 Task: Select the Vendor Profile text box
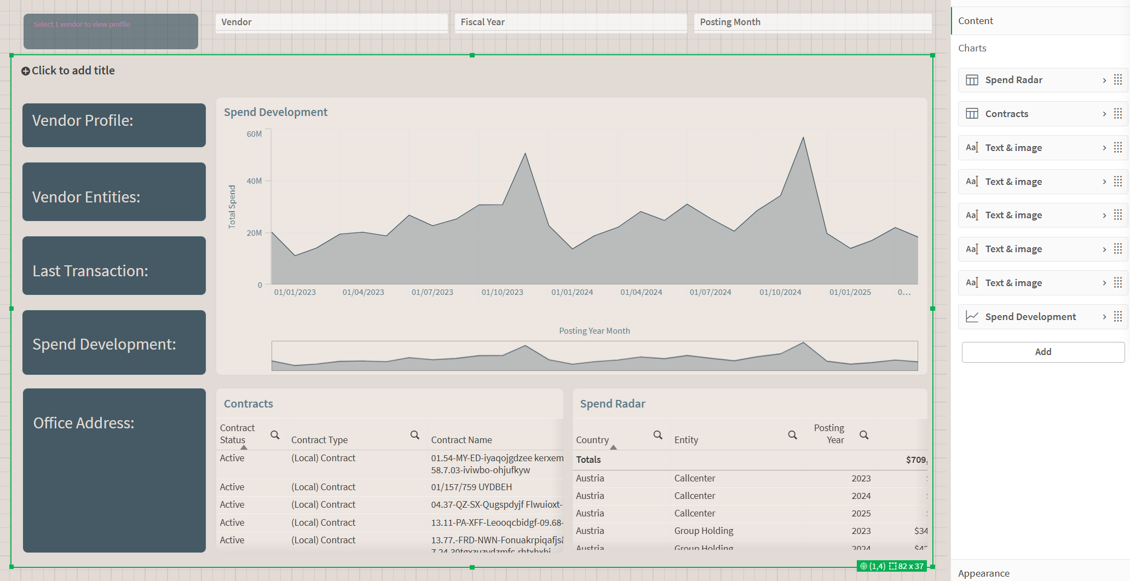[114, 125]
